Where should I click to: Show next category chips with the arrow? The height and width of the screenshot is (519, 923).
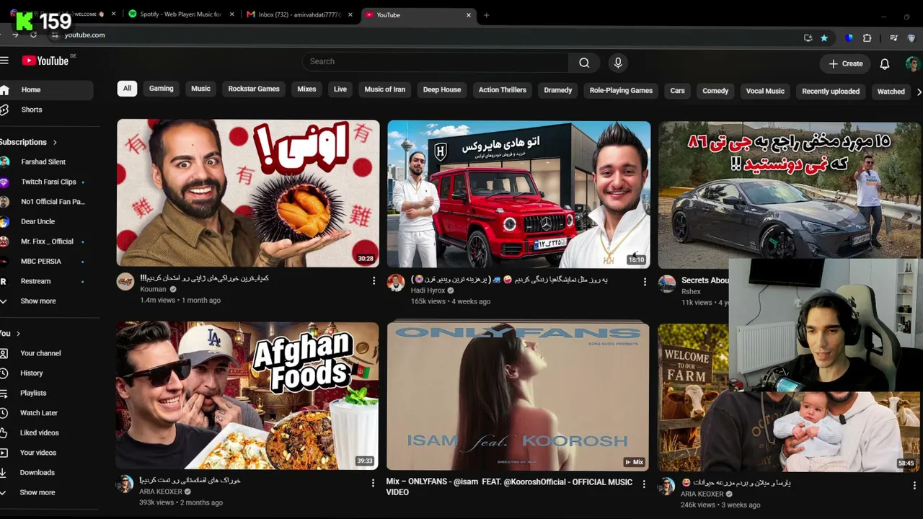tap(918, 92)
